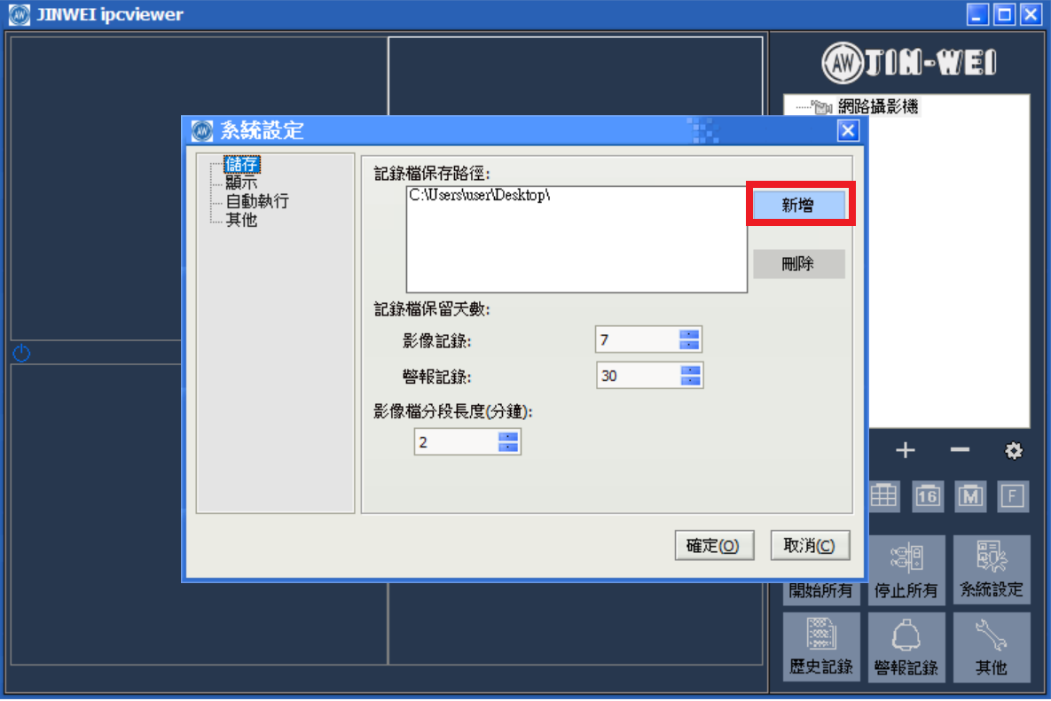
Task: Click the F fullscreen icon
Action: pos(1012,496)
